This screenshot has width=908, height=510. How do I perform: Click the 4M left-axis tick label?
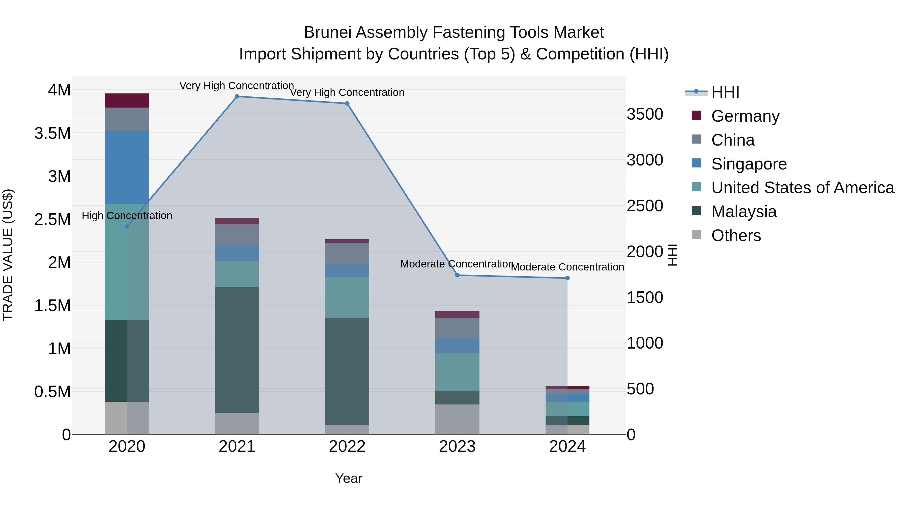pyautogui.click(x=60, y=90)
